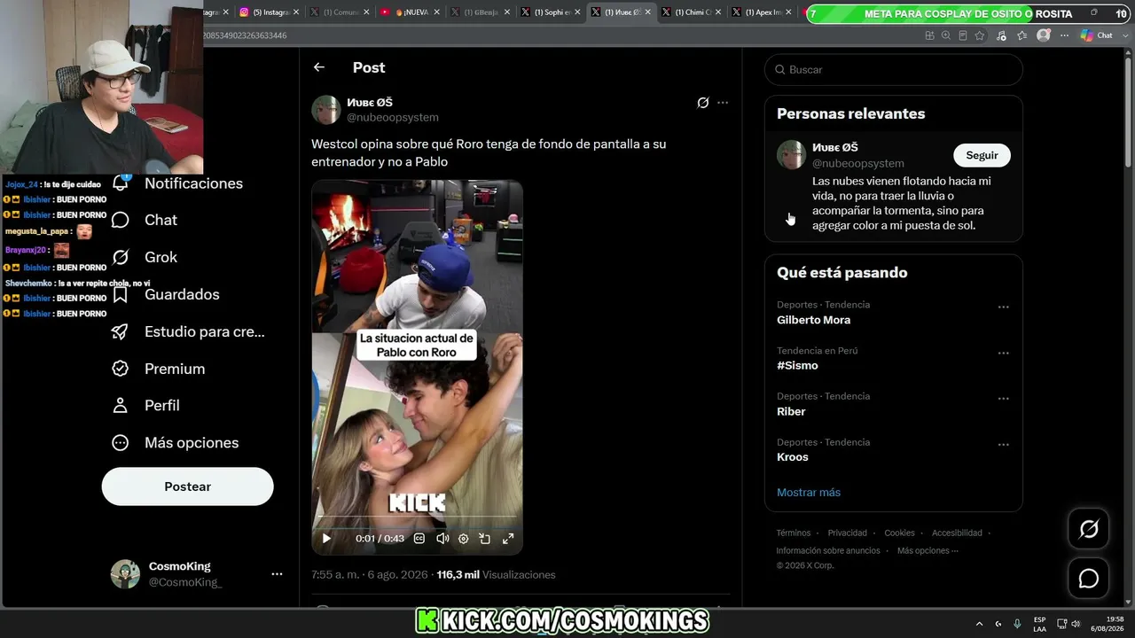Image resolution: width=1135 pixels, height=638 pixels.
Task: Open the Accesibilidad footer link
Action: coord(957,533)
